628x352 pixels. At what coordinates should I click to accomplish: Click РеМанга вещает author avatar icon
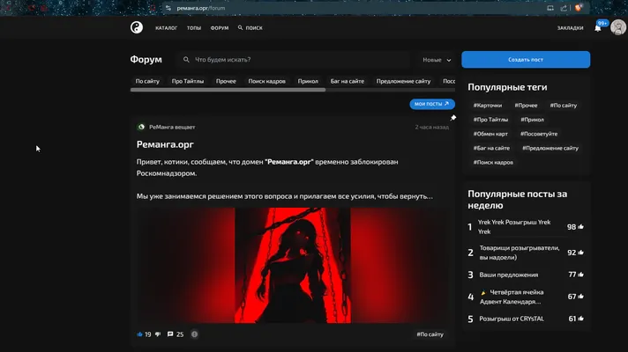click(x=141, y=127)
